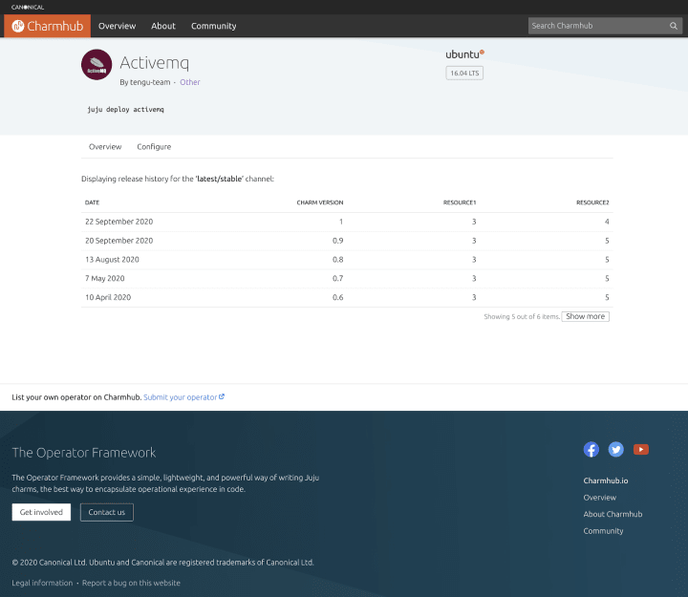Open the Twitter icon in the footer
The image size is (688, 597).
[x=615, y=449]
